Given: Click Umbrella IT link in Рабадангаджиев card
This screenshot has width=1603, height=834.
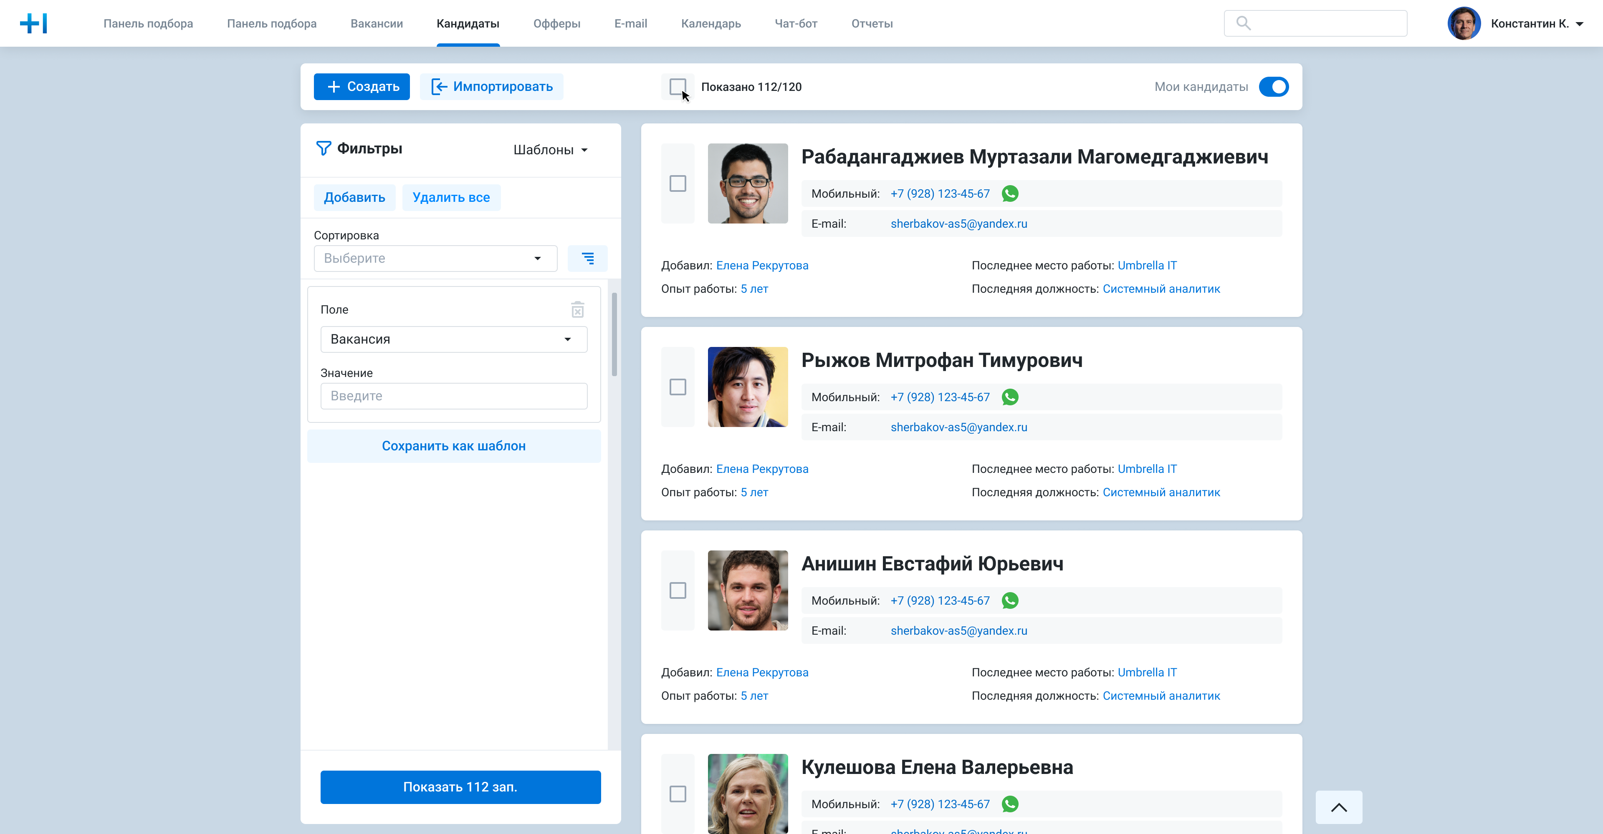Looking at the screenshot, I should 1147,265.
